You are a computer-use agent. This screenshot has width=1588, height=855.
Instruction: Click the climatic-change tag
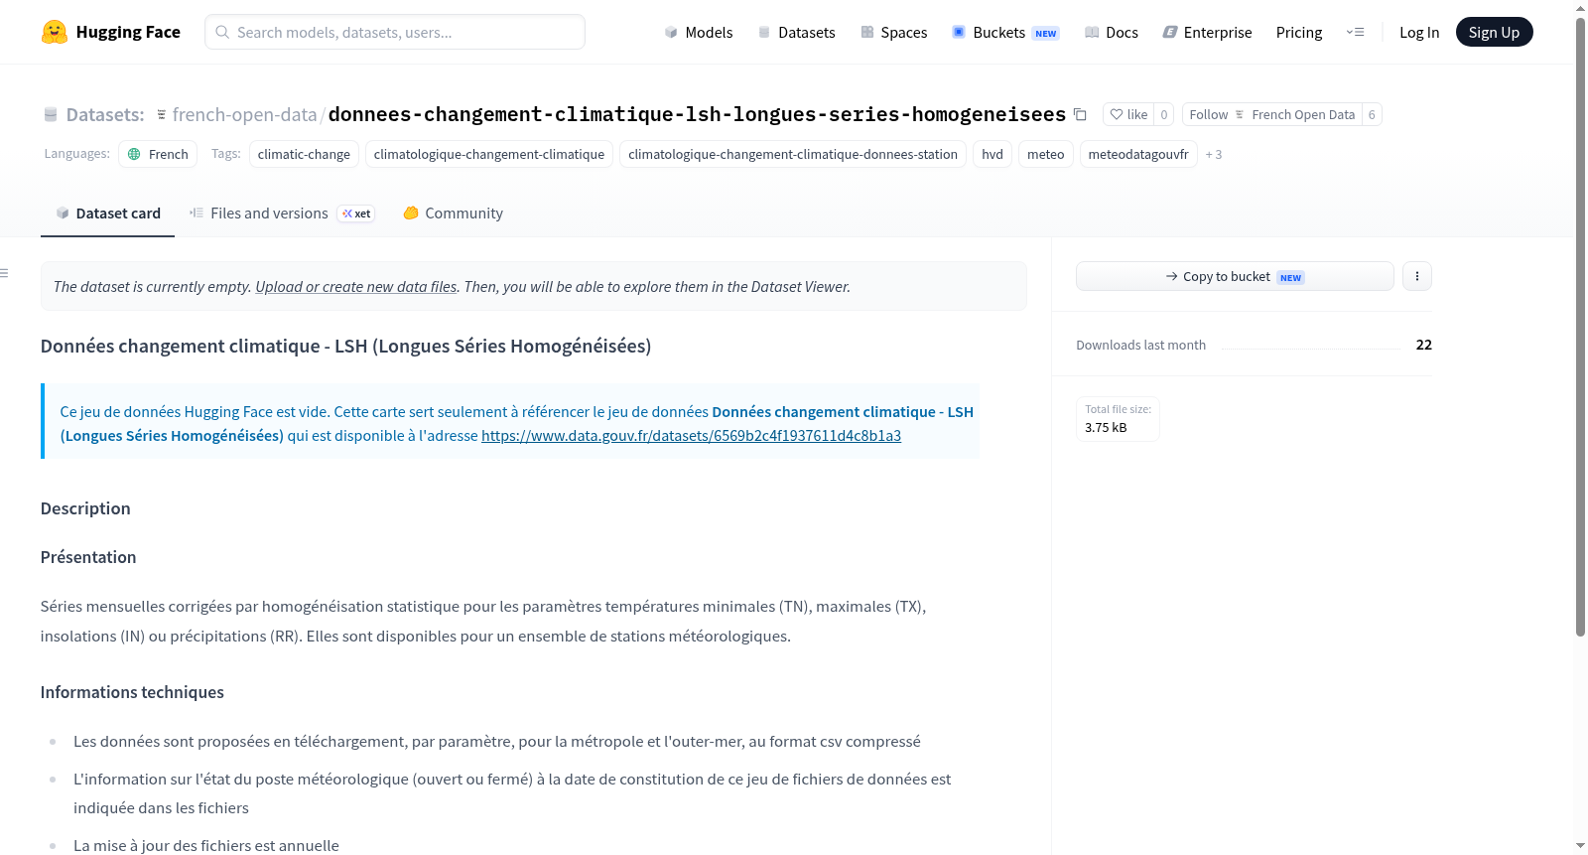pyautogui.click(x=304, y=154)
